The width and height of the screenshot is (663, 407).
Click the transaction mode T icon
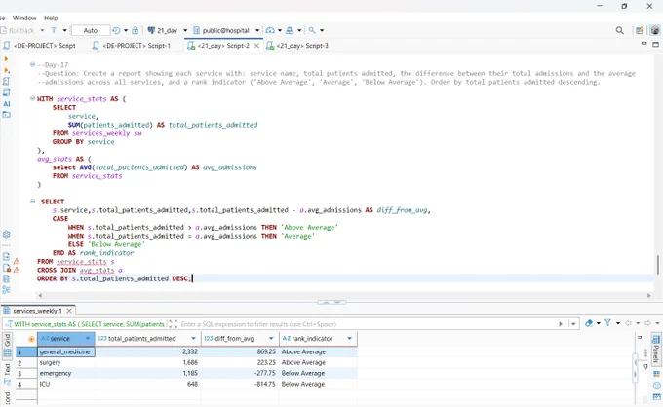(x=54, y=30)
